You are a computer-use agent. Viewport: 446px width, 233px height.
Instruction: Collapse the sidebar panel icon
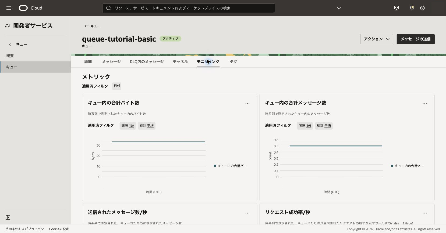click(x=8, y=217)
